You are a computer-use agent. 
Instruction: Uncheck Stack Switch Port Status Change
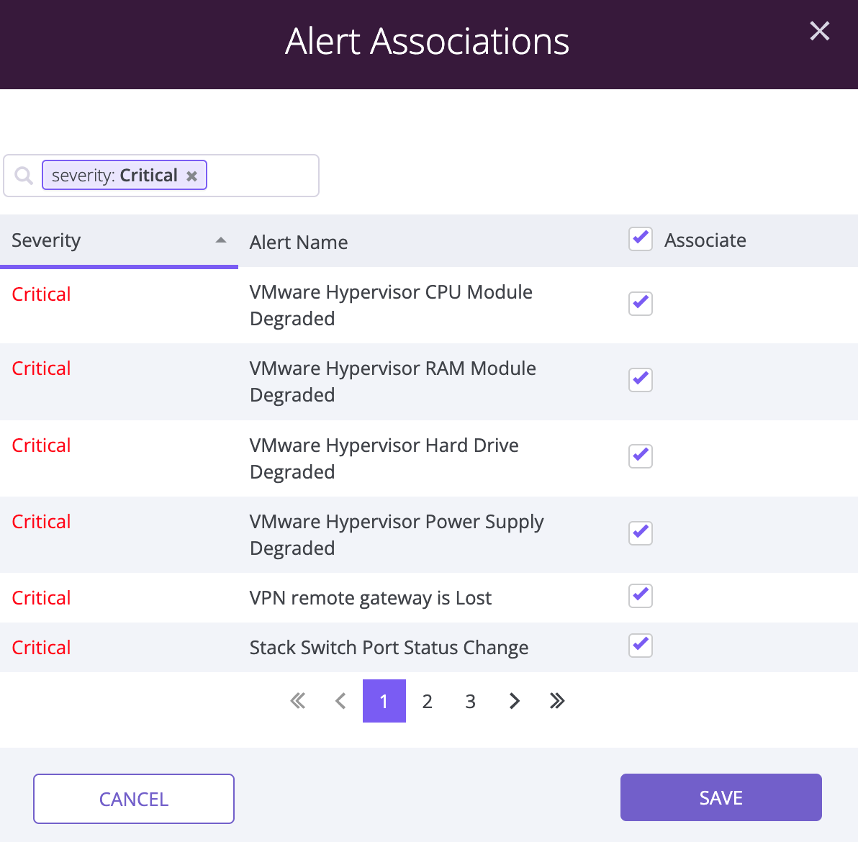tap(640, 646)
